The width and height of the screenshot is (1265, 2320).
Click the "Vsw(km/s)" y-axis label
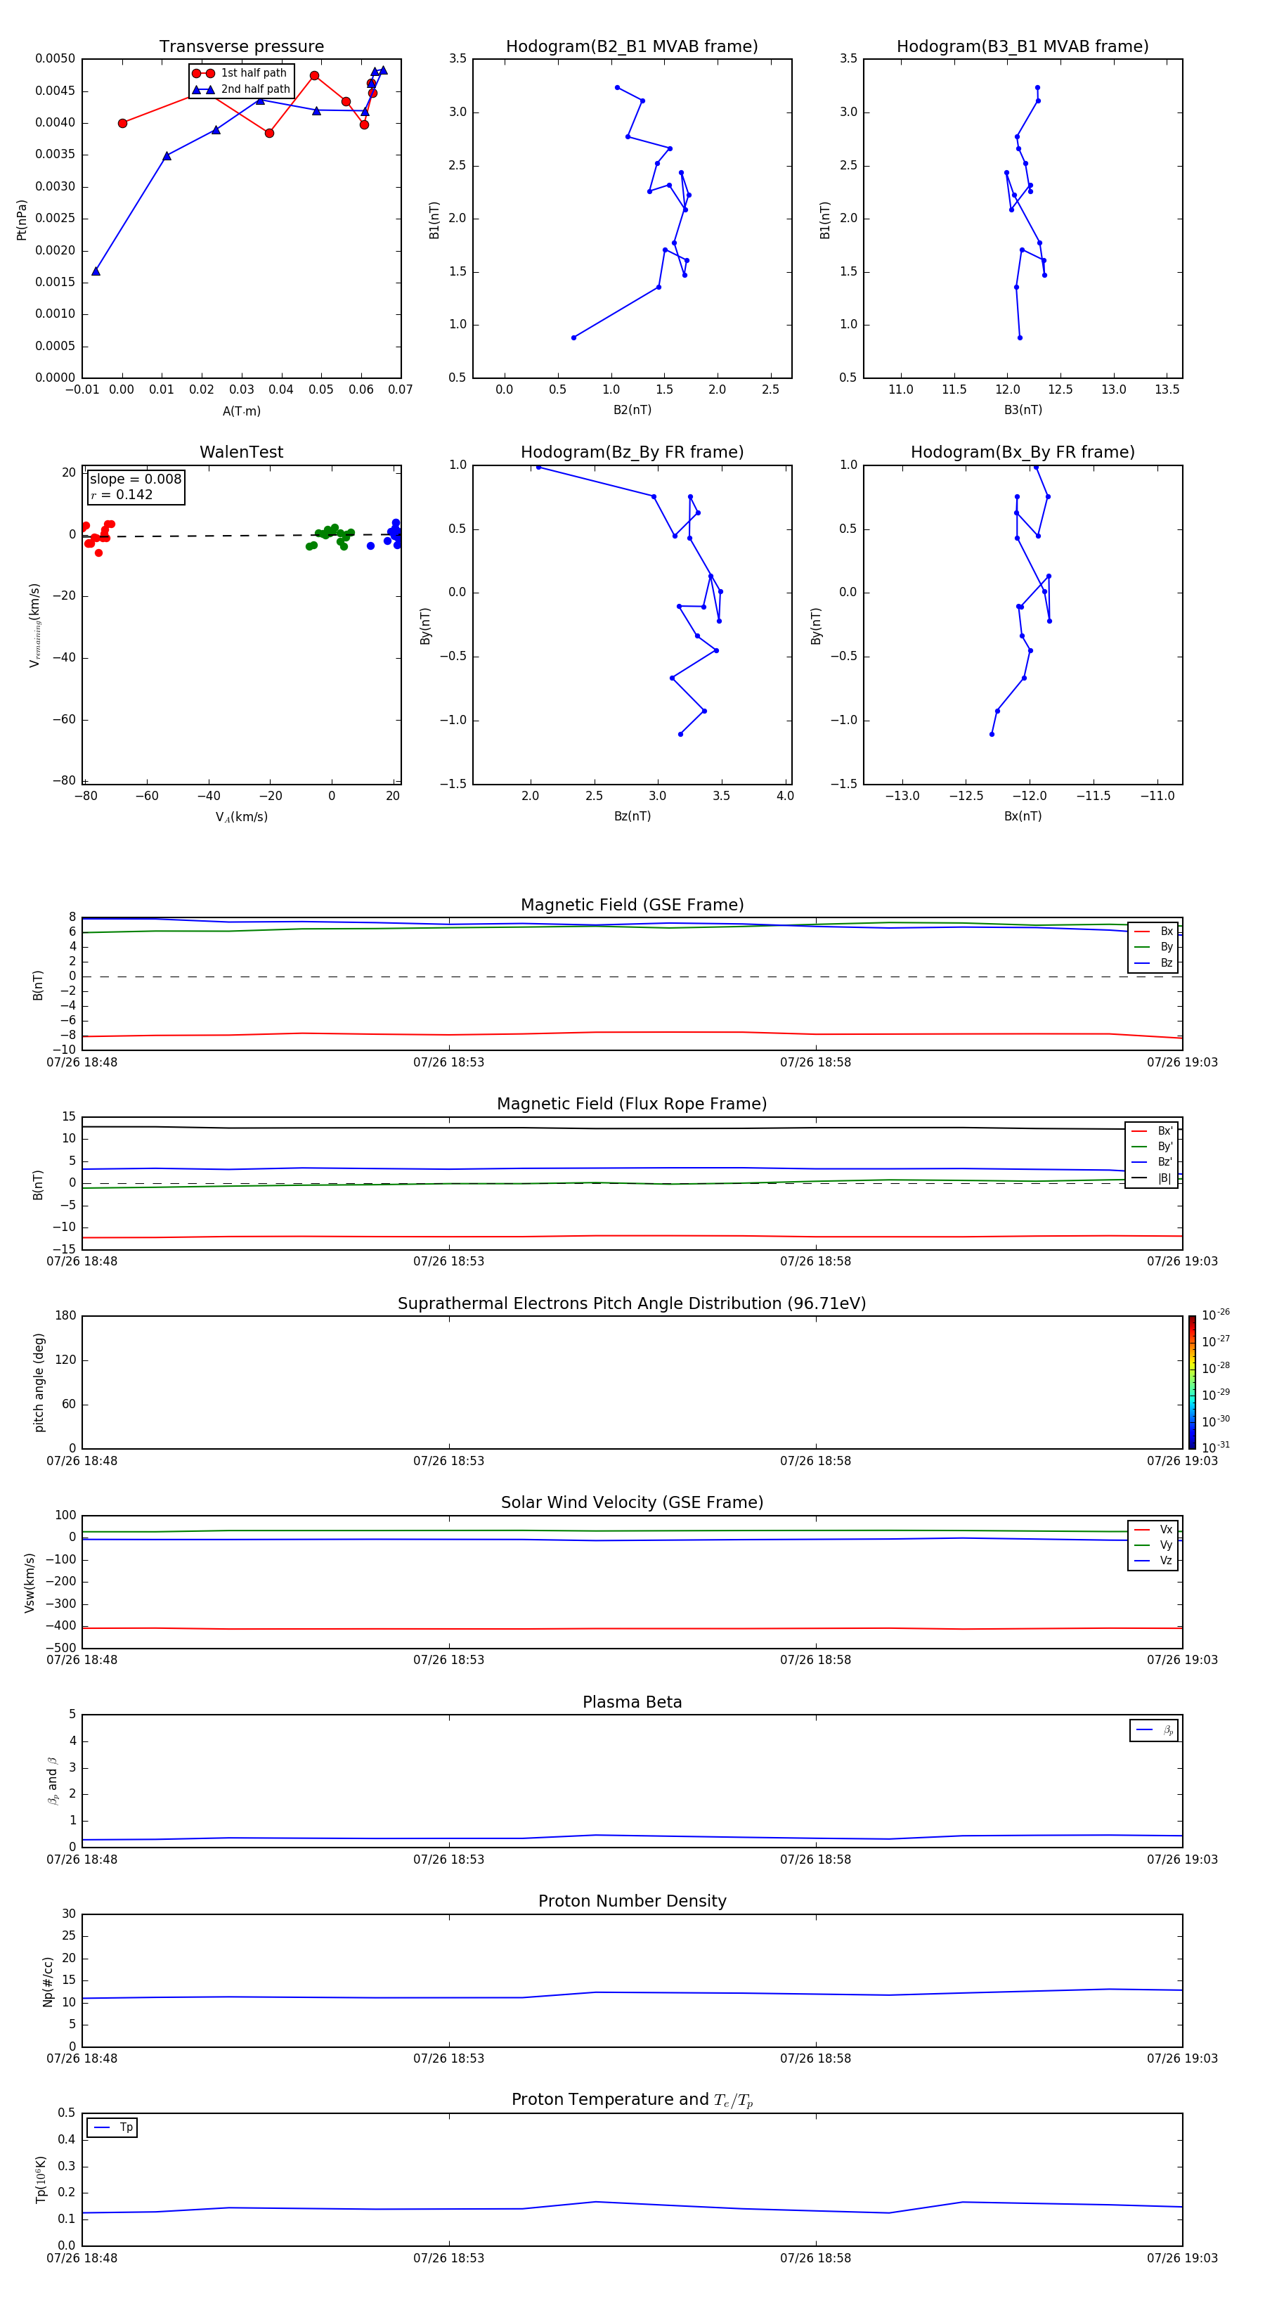click(x=29, y=1583)
